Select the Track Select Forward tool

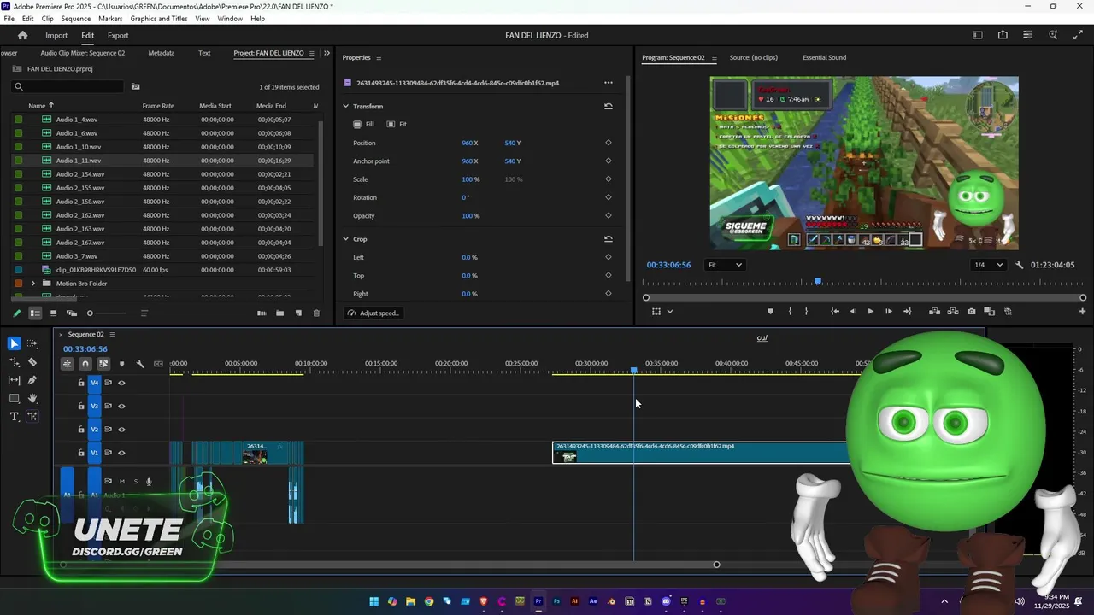pos(32,343)
